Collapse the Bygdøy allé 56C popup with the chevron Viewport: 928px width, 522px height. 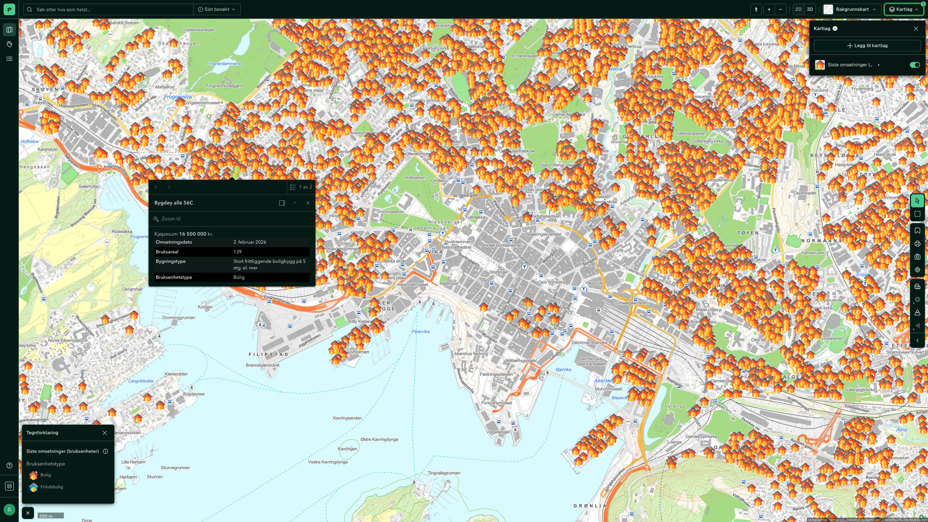[295, 203]
